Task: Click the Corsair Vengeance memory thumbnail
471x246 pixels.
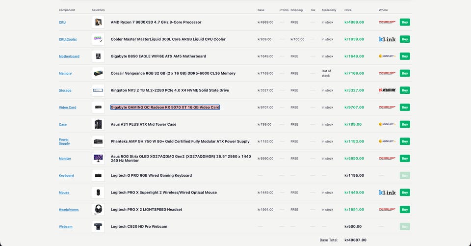Action: (x=98, y=73)
